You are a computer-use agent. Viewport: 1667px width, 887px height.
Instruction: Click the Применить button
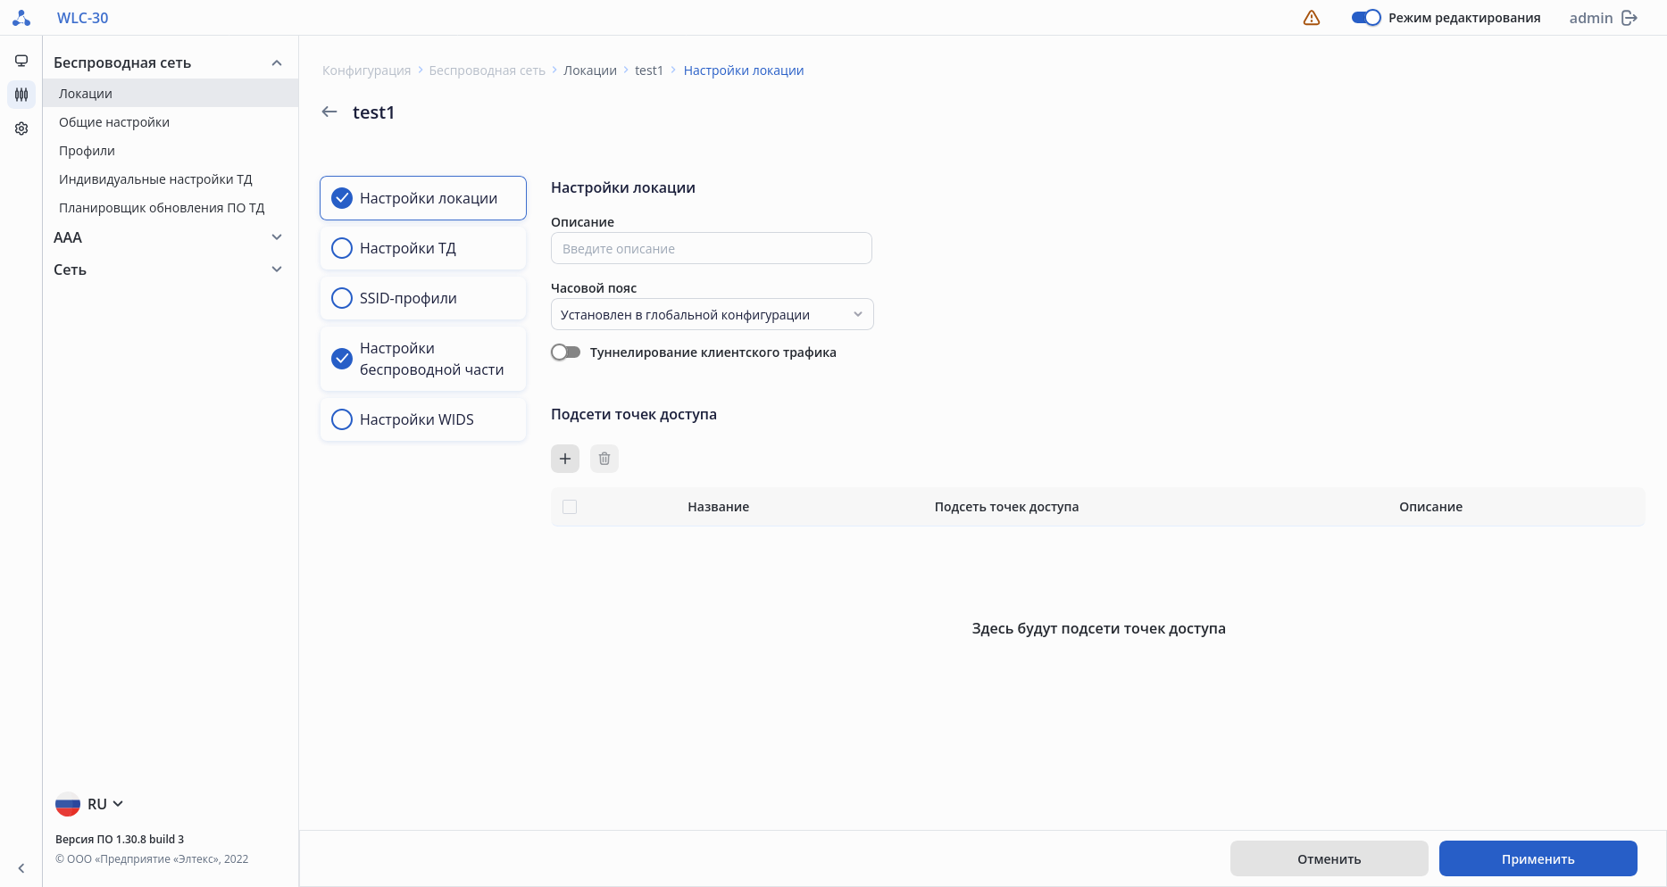click(x=1538, y=858)
